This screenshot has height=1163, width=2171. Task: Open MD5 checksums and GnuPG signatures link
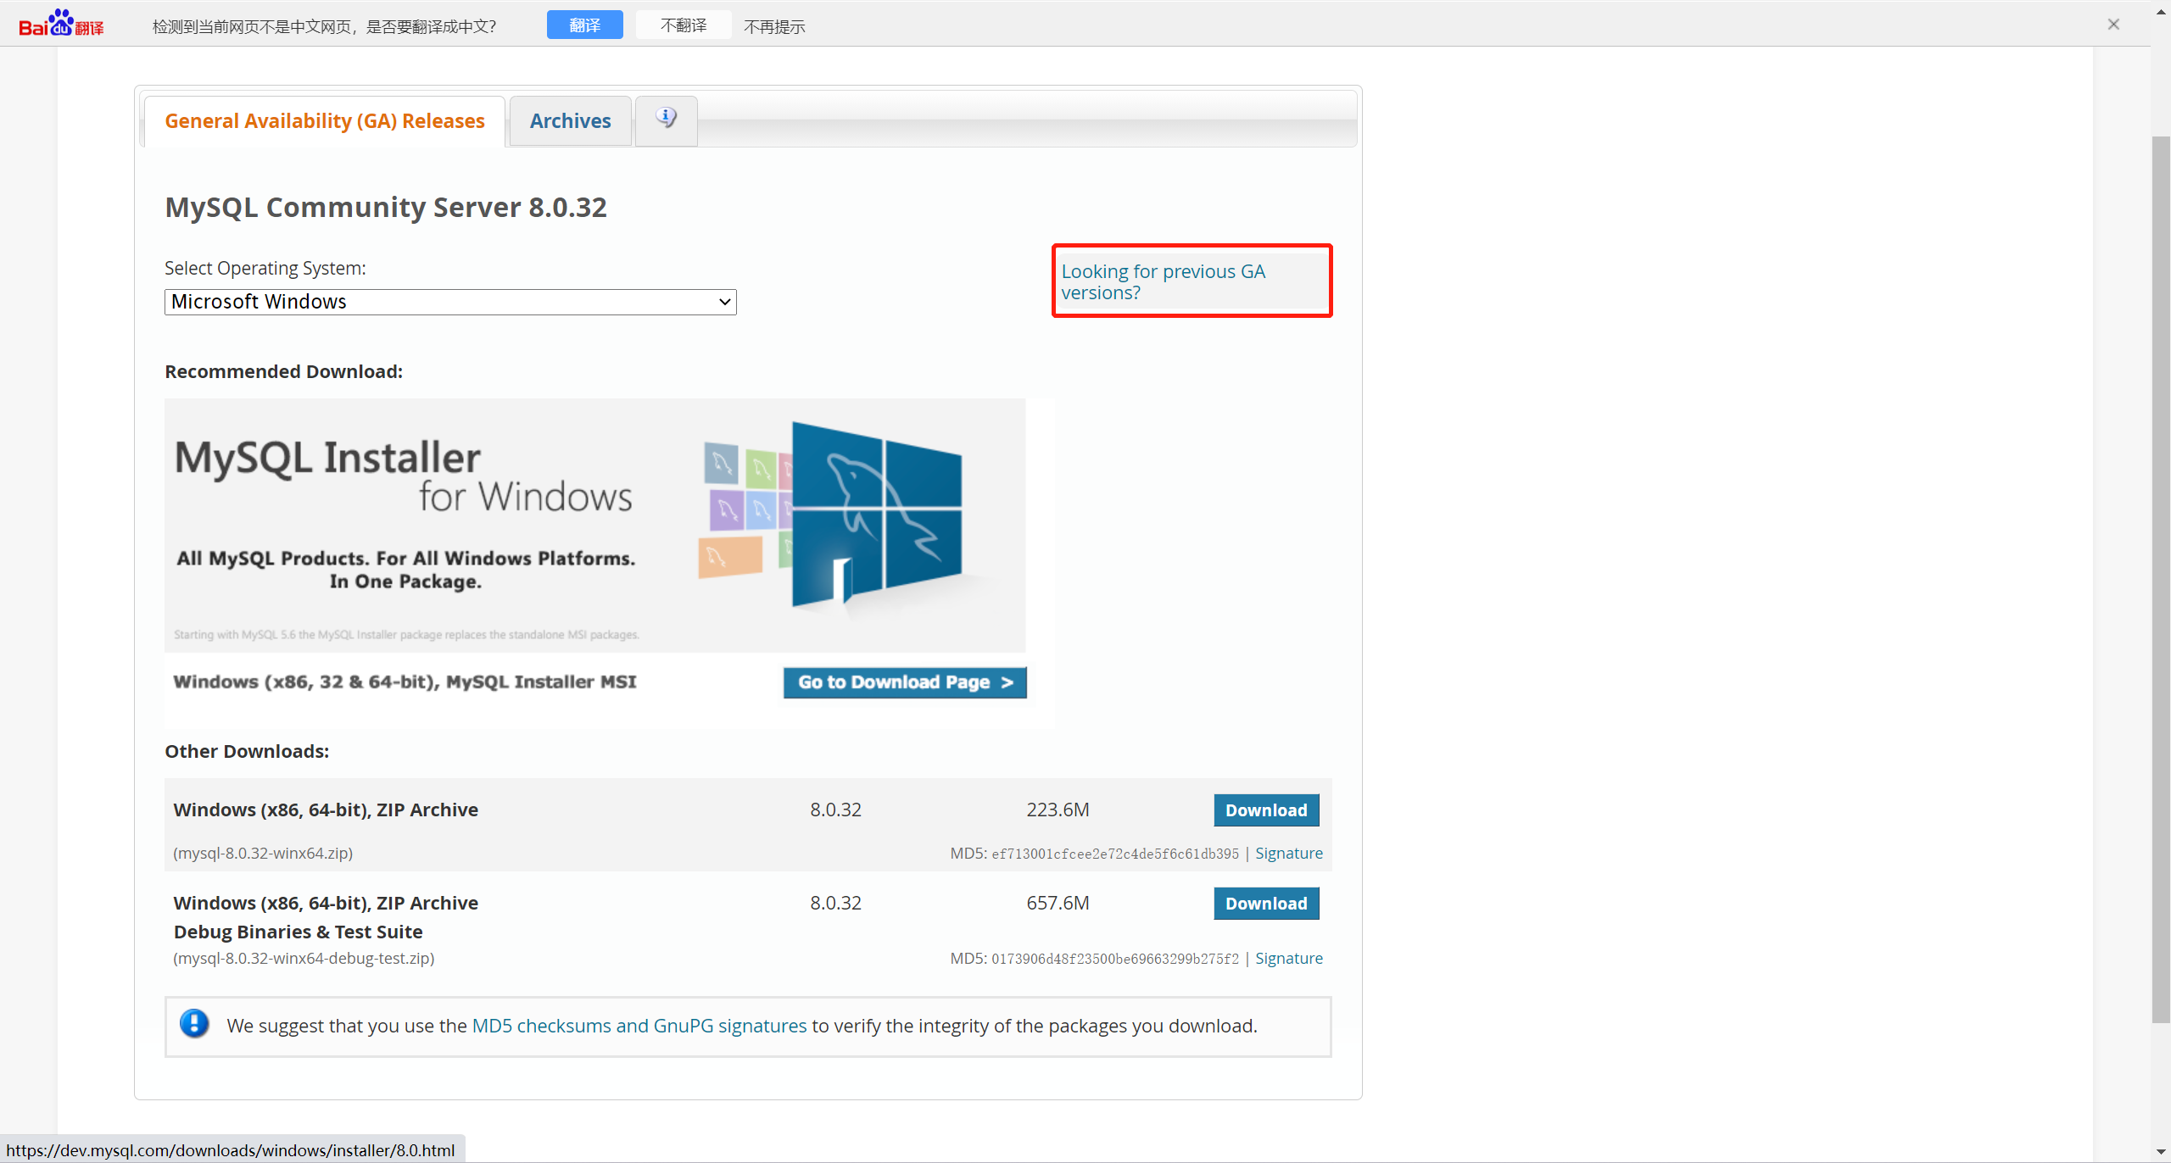(639, 1026)
